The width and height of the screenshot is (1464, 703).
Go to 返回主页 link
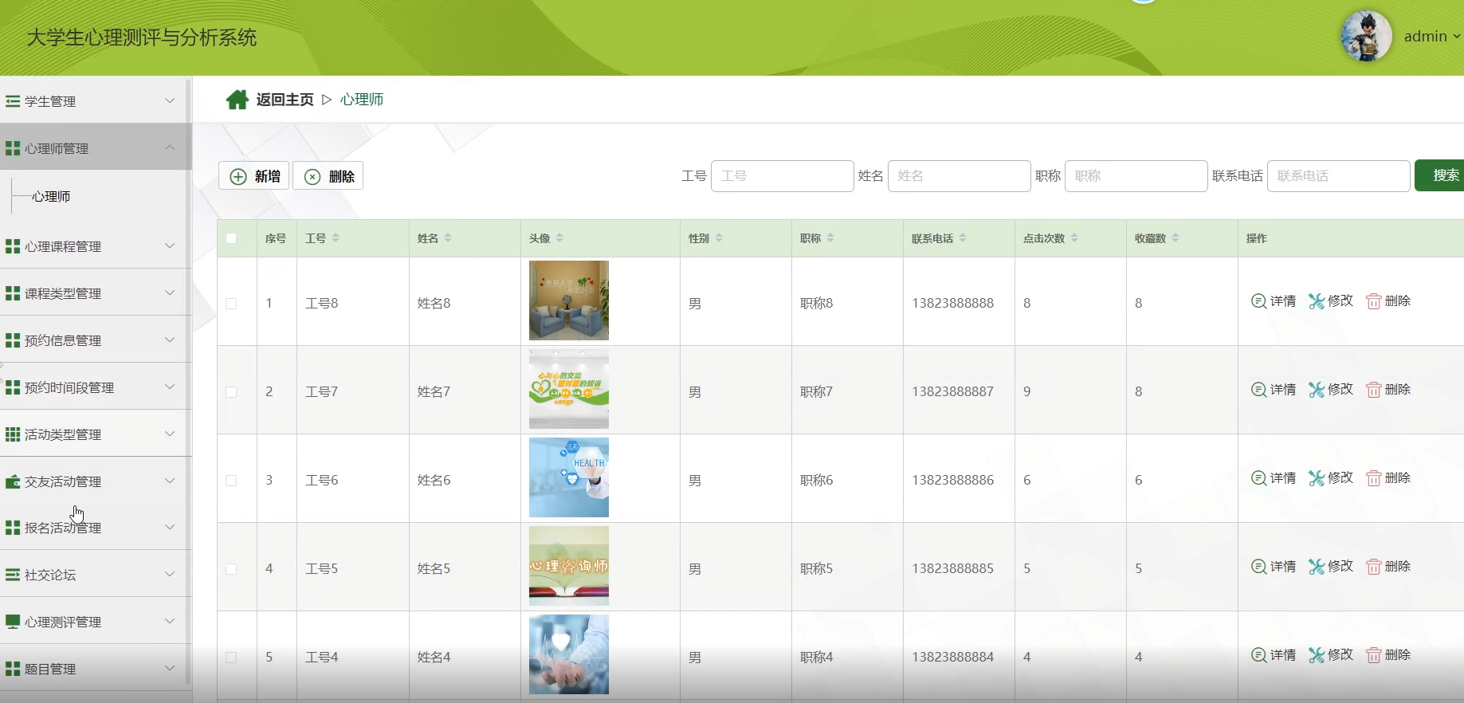pos(285,100)
